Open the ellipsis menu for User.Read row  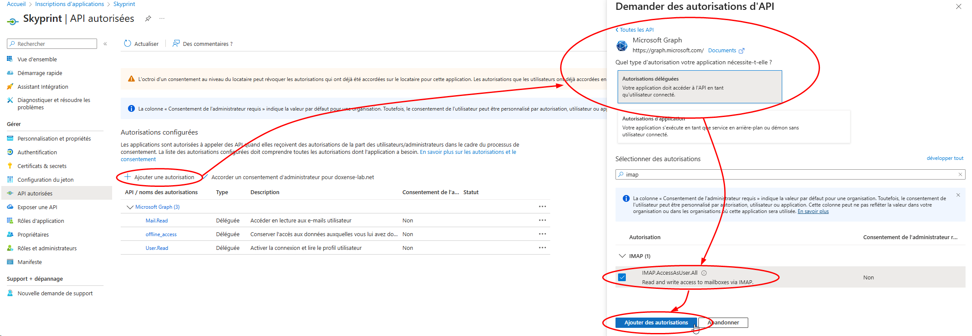coord(542,248)
